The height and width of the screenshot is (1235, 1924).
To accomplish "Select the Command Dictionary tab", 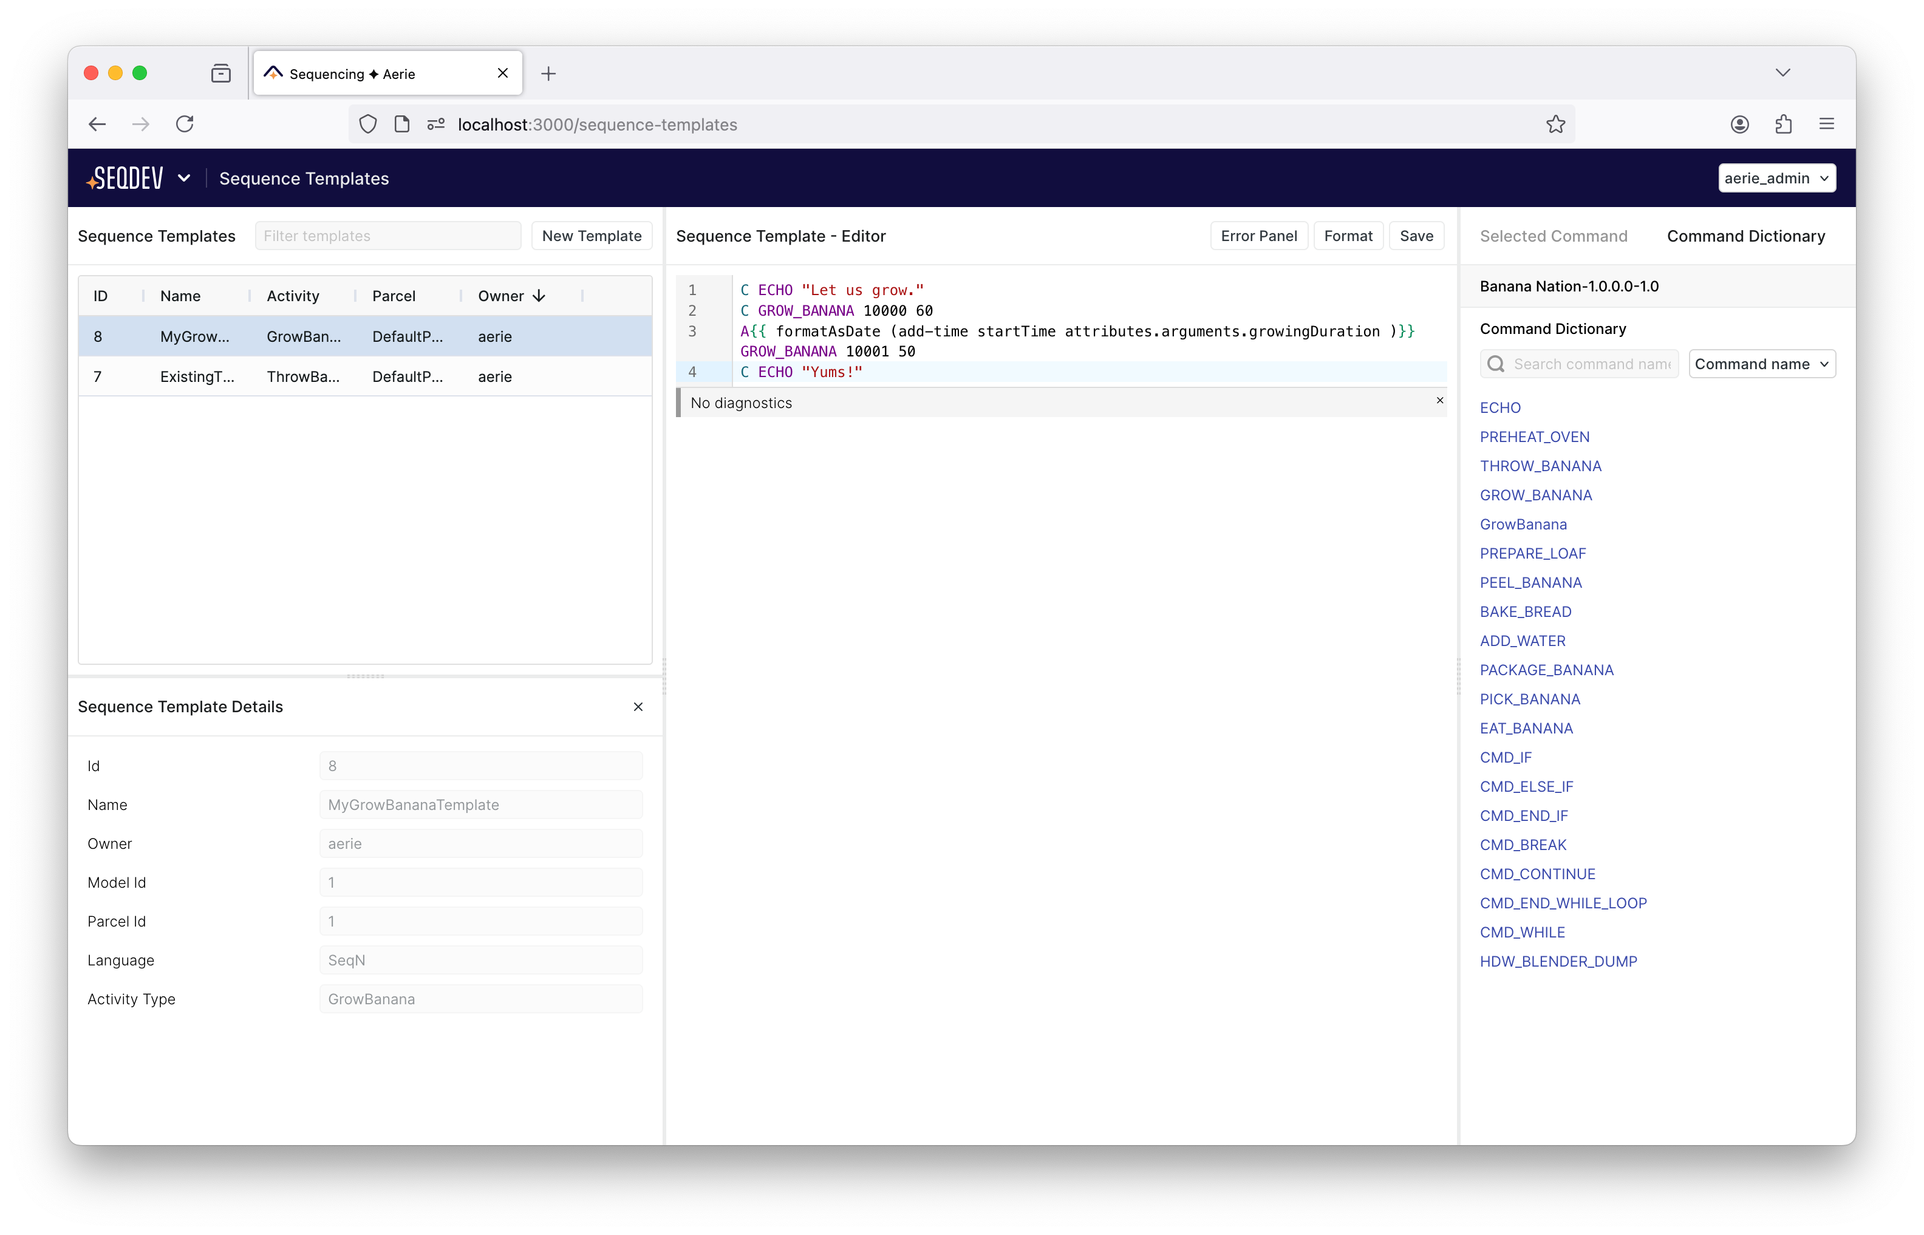I will 1746,236.
